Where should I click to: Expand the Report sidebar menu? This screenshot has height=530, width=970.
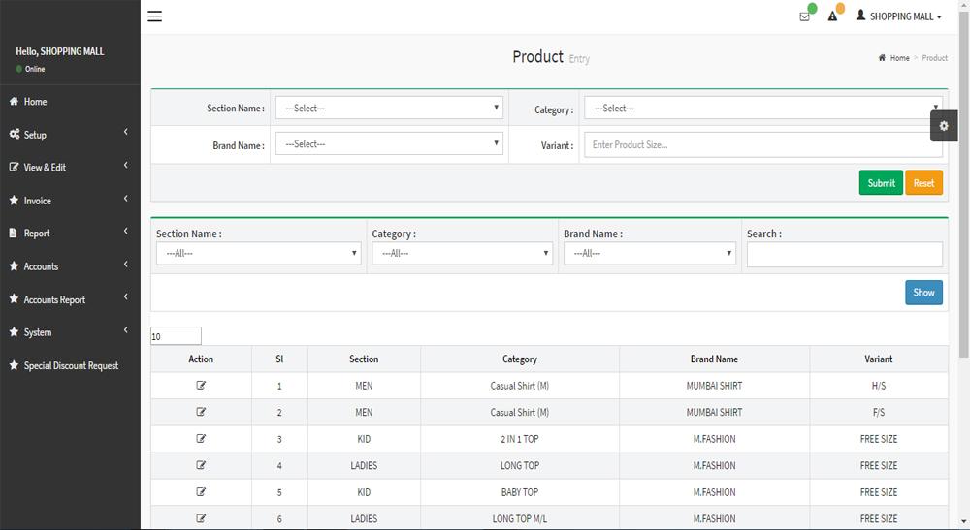point(70,233)
